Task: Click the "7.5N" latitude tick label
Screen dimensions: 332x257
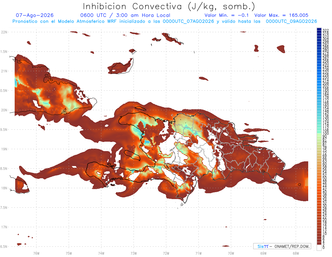Action: click(x=4, y=207)
